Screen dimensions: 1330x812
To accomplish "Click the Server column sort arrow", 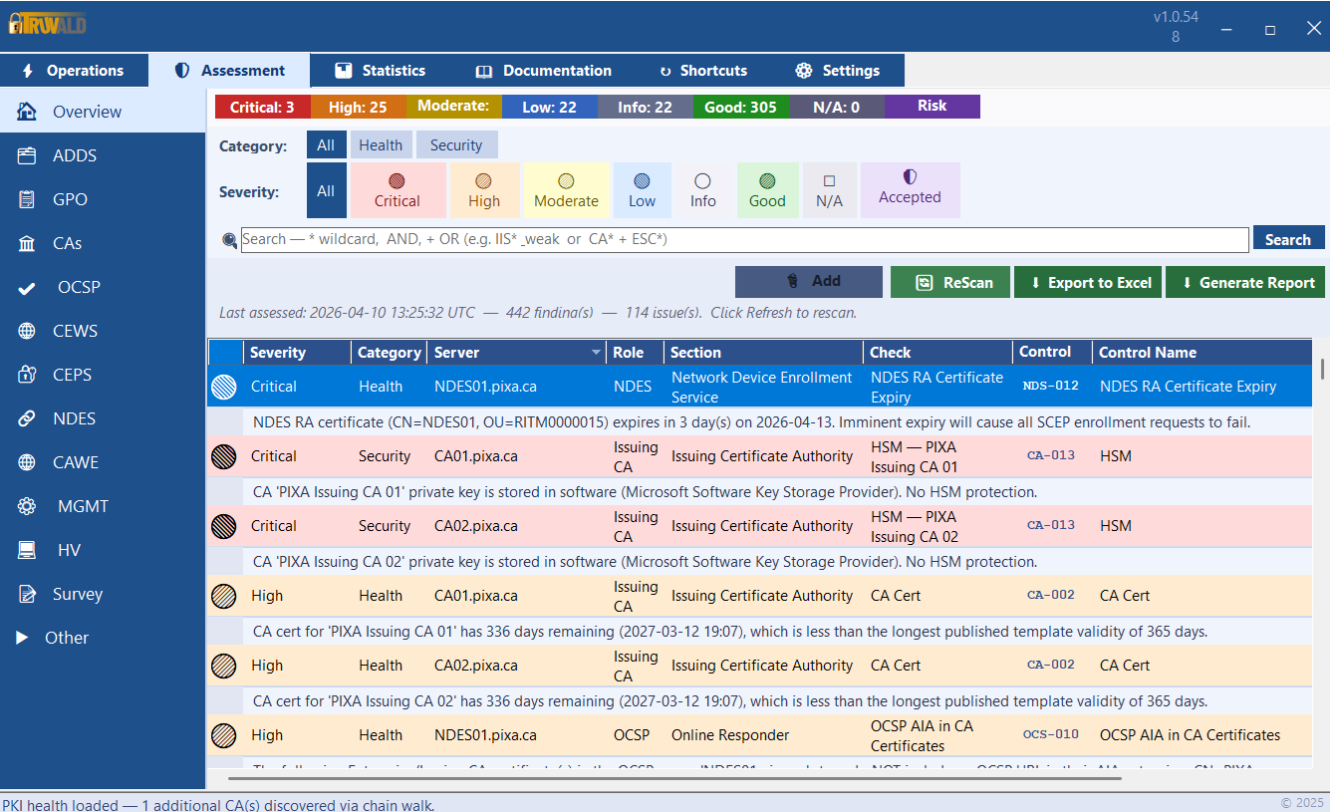I will 597,353.
